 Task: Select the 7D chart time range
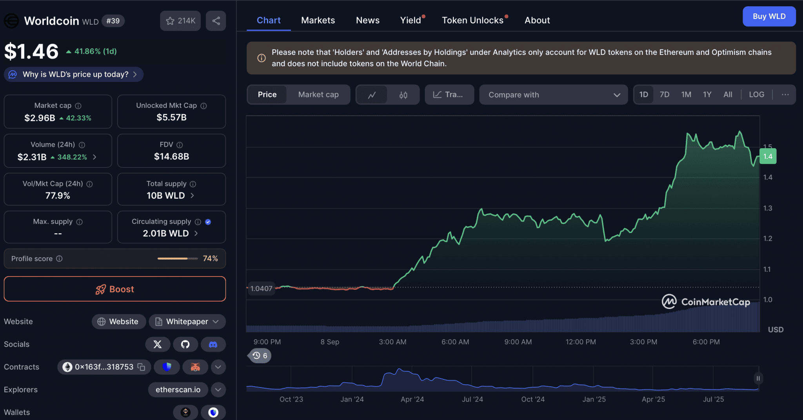point(664,95)
